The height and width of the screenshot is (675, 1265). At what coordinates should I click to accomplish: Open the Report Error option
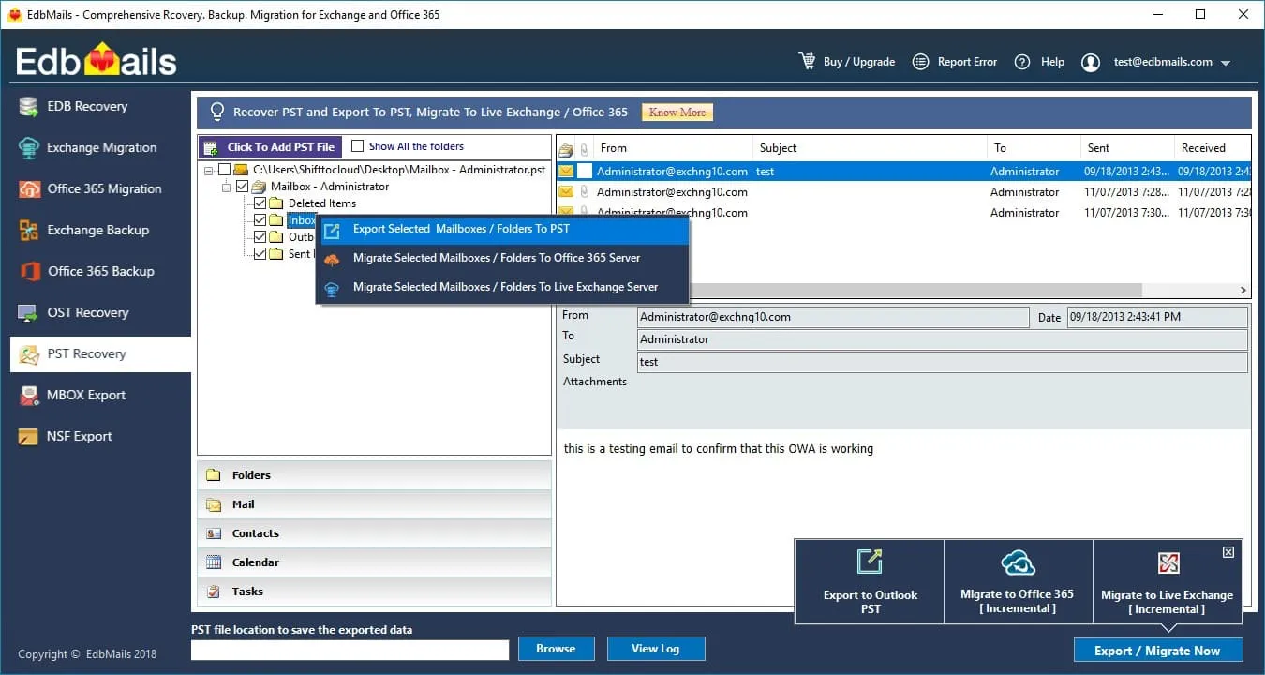click(955, 62)
